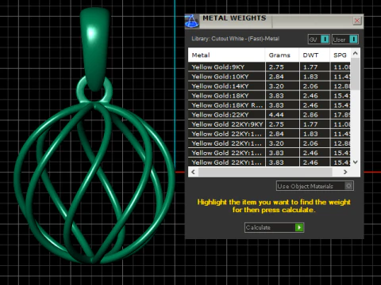Click the Metal column header
This screenshot has height=285, width=381.
click(x=226, y=55)
